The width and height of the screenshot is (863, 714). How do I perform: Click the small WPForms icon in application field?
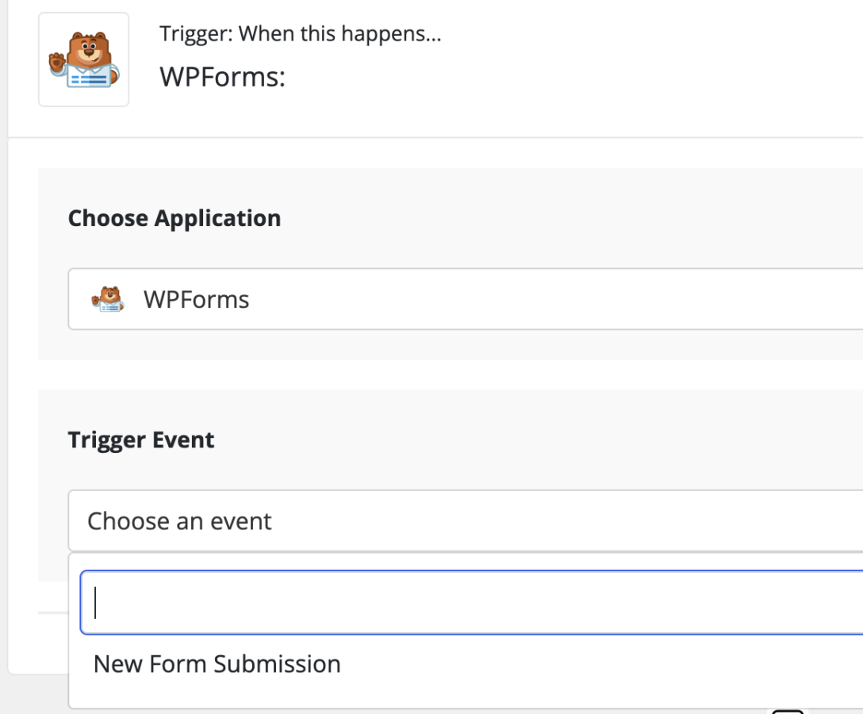pos(107,299)
